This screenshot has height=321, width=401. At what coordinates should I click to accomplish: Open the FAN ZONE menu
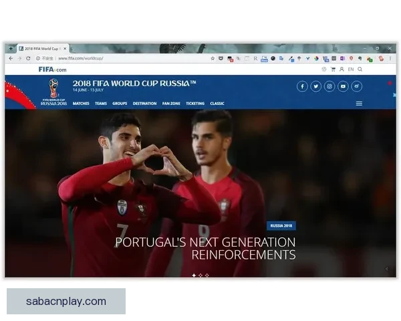[171, 104]
